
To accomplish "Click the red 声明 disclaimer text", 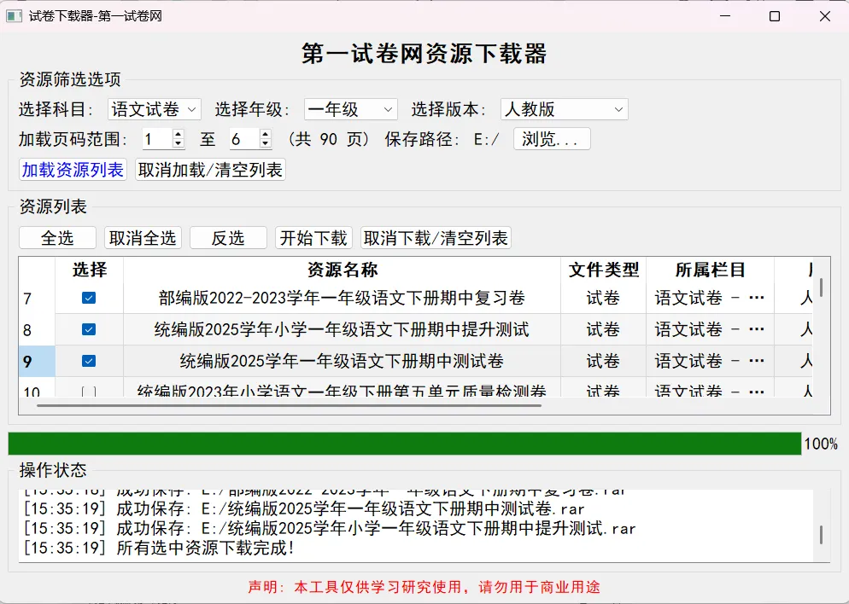I will [424, 587].
